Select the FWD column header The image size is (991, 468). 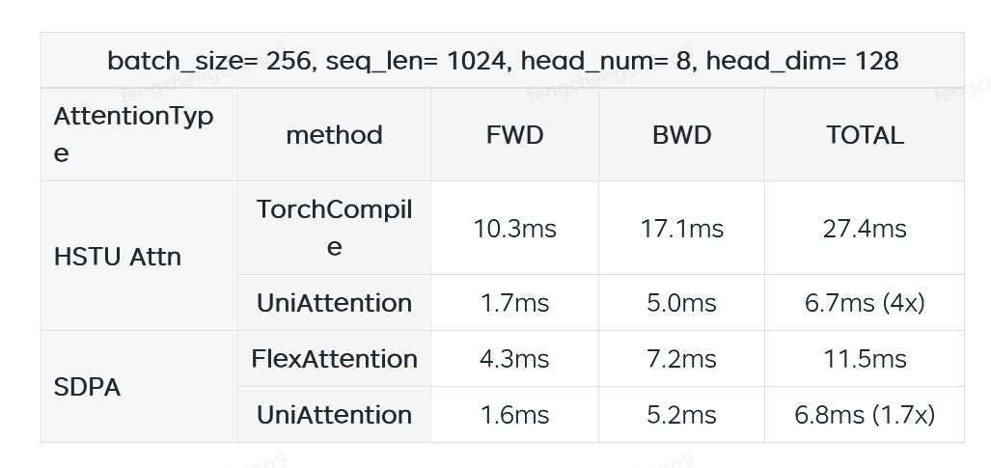514,135
